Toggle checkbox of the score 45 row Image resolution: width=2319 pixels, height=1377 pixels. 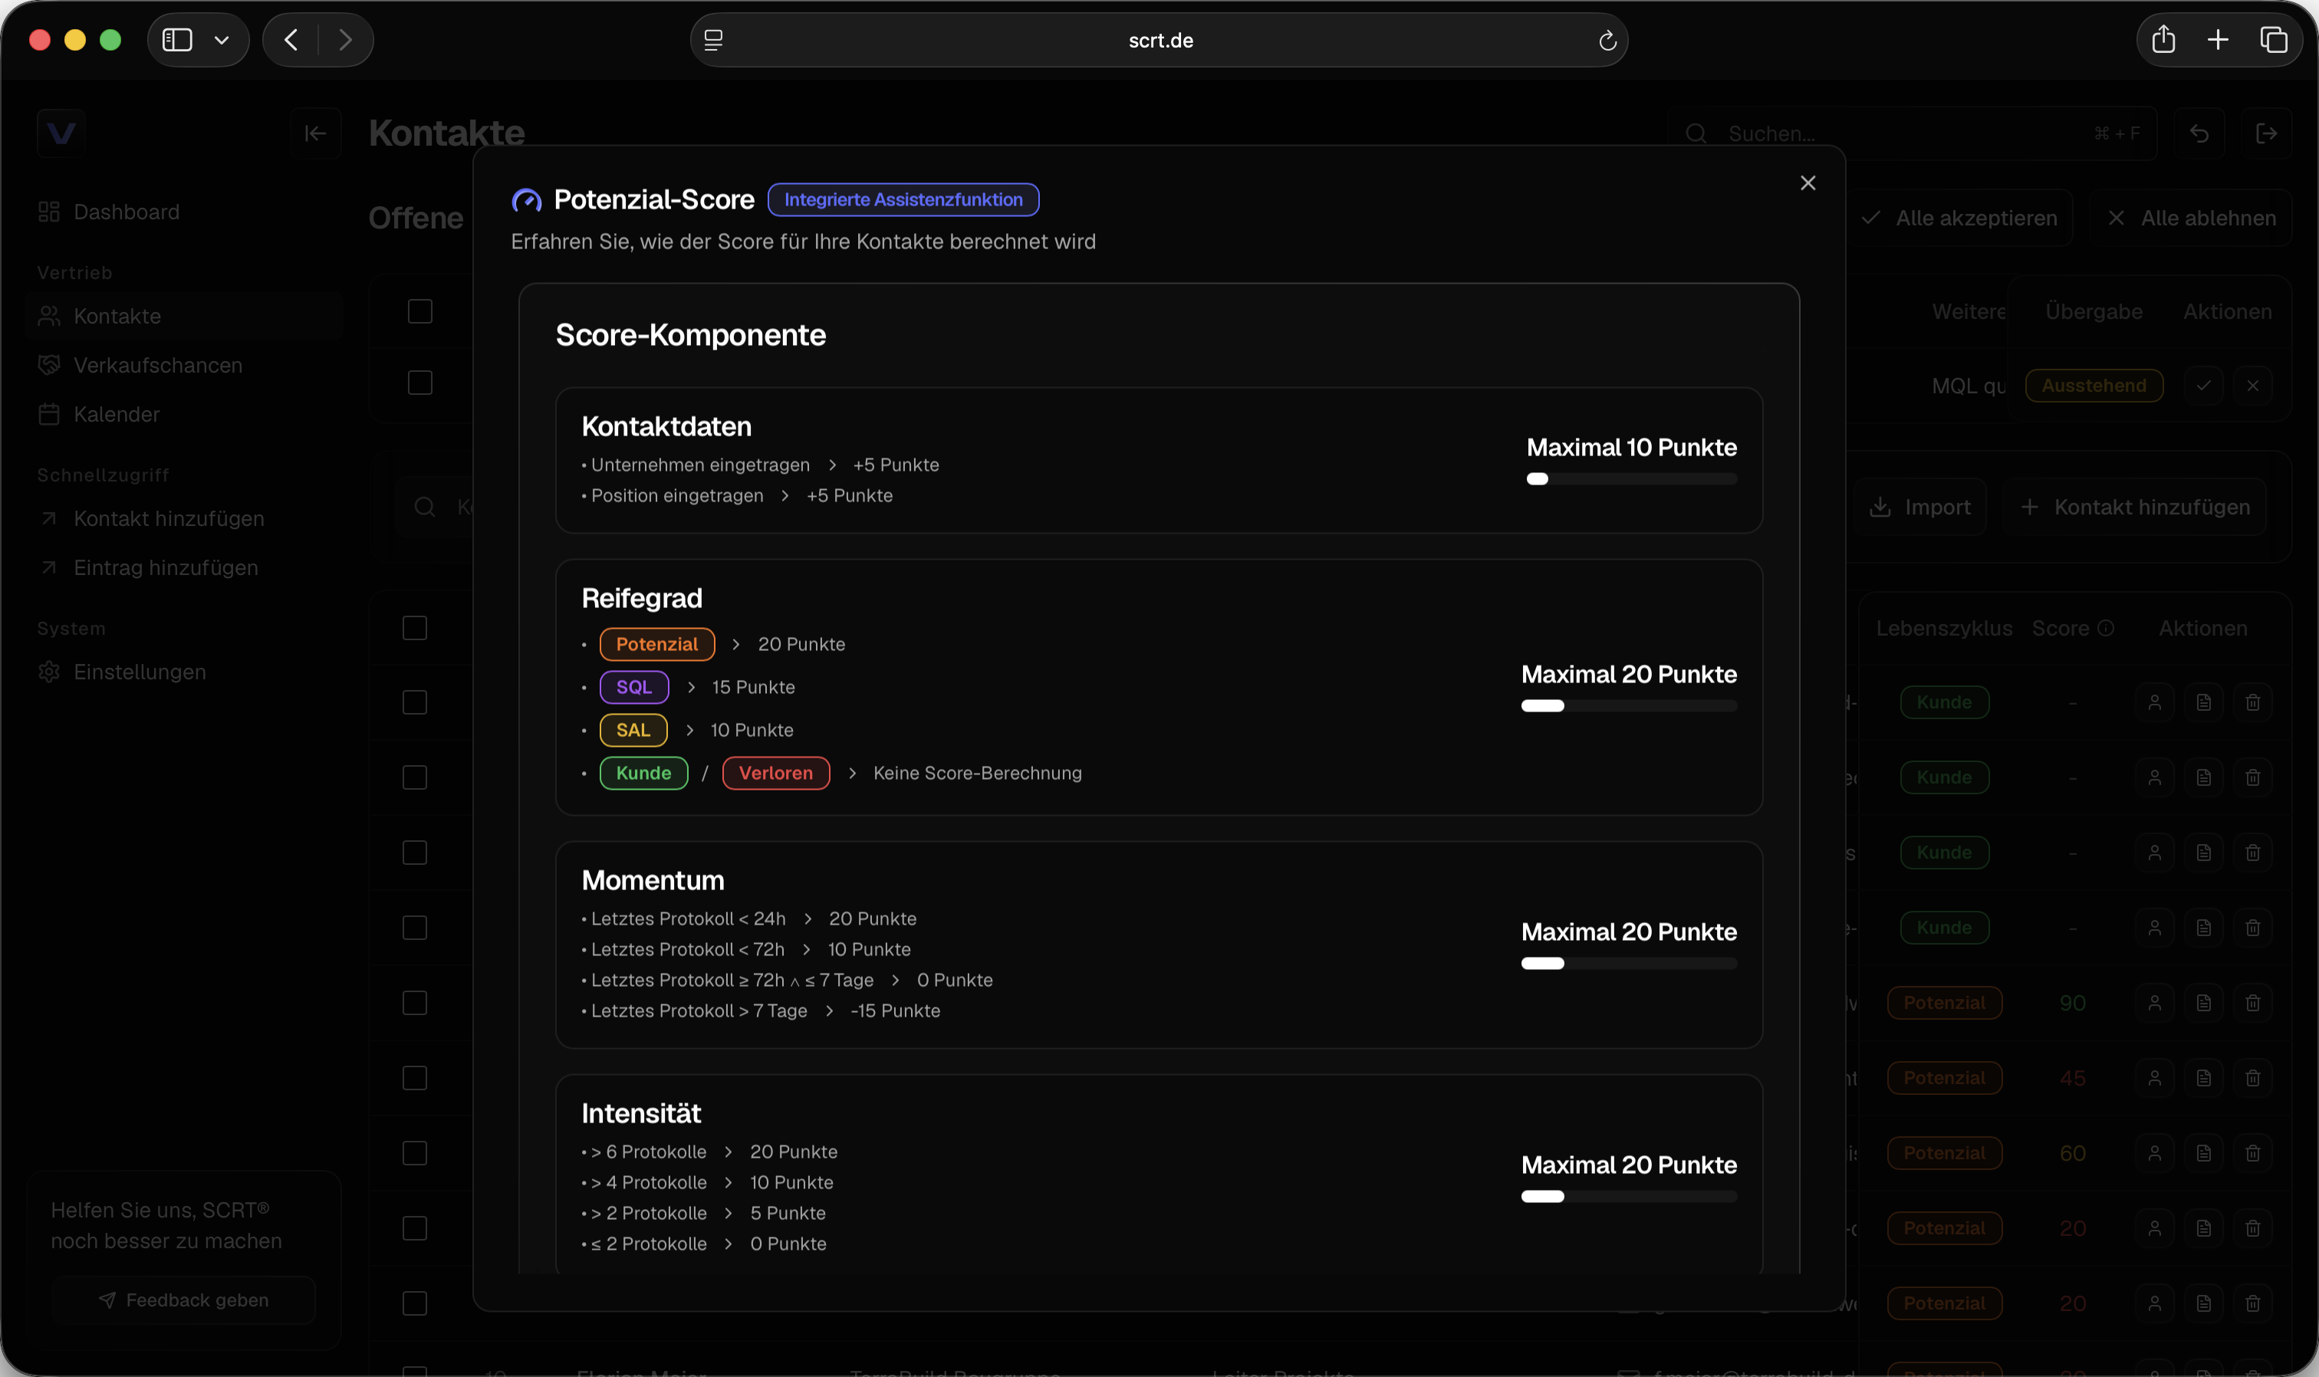[x=415, y=1078]
